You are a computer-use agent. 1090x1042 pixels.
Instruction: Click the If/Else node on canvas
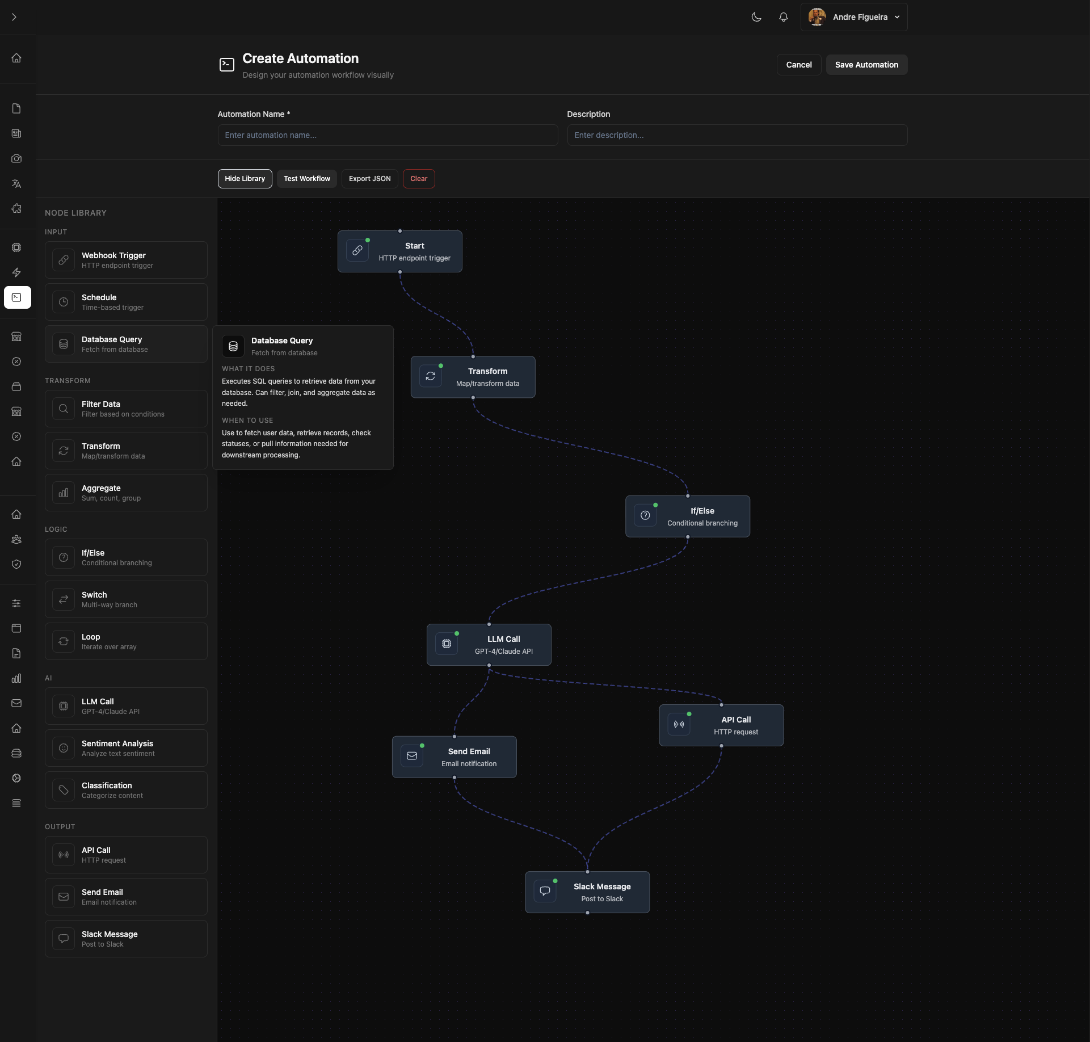[x=688, y=516]
